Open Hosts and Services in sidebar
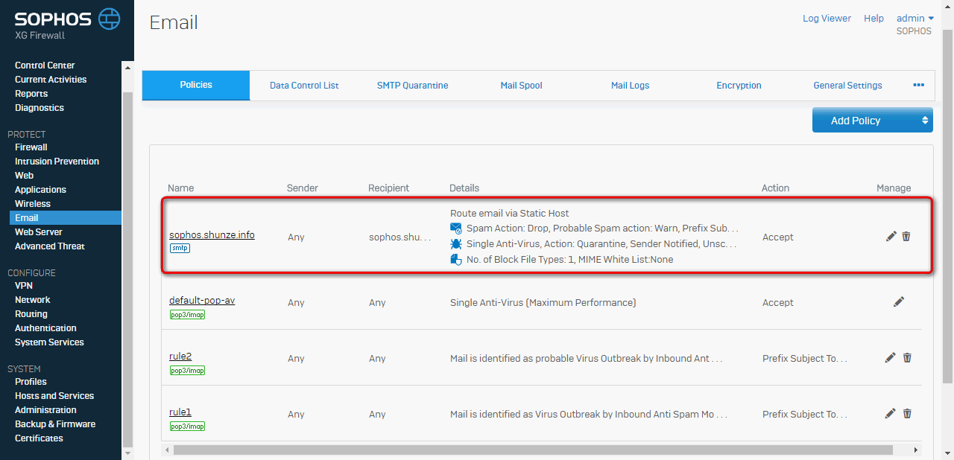The height and width of the screenshot is (460, 954). point(54,396)
